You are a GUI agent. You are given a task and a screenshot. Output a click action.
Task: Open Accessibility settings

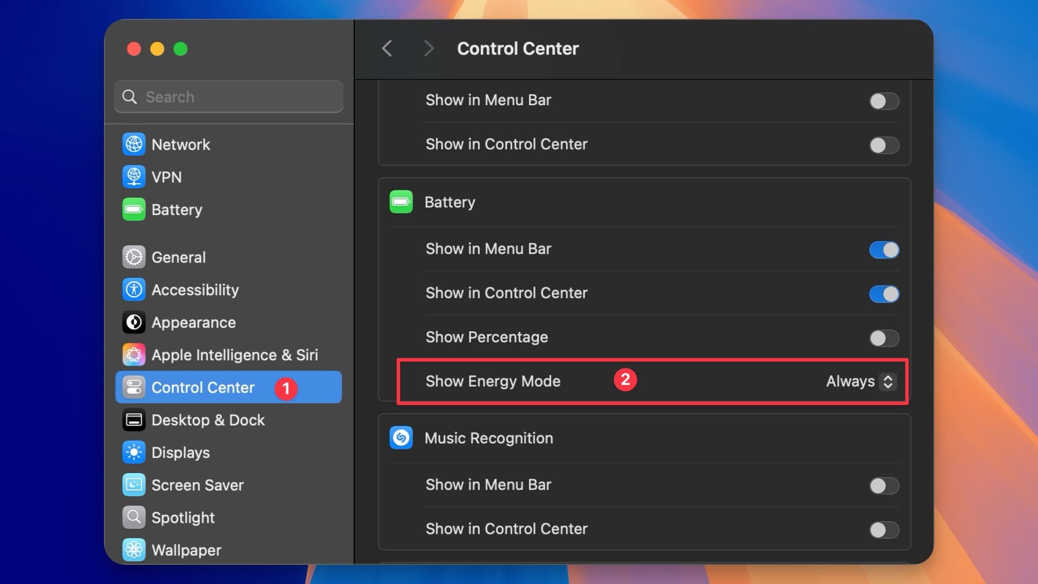point(228,289)
